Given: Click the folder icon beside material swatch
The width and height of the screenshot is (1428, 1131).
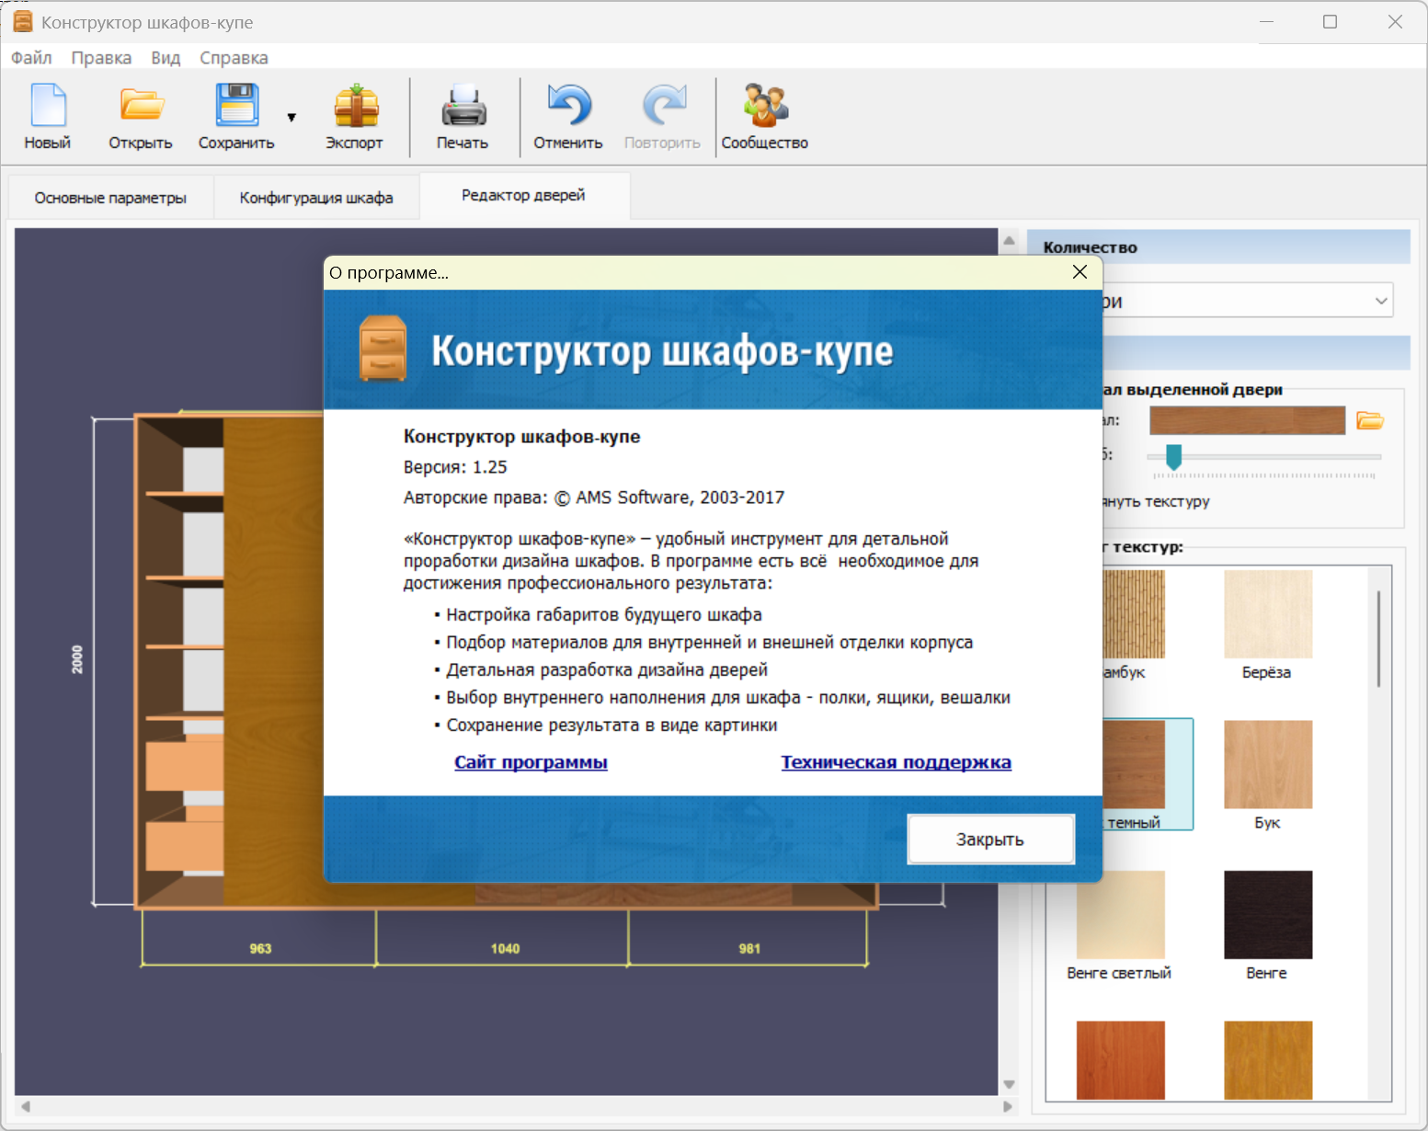Looking at the screenshot, I should (1370, 421).
